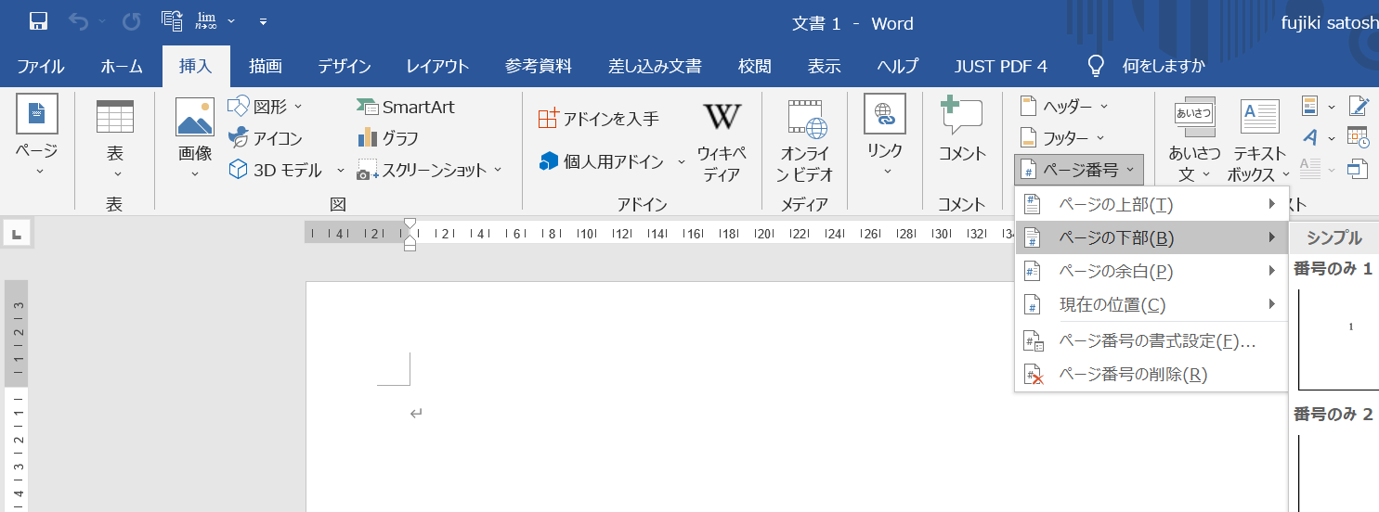Switch to the 差し込み文書 tab
1379x512 pixels.
(655, 66)
